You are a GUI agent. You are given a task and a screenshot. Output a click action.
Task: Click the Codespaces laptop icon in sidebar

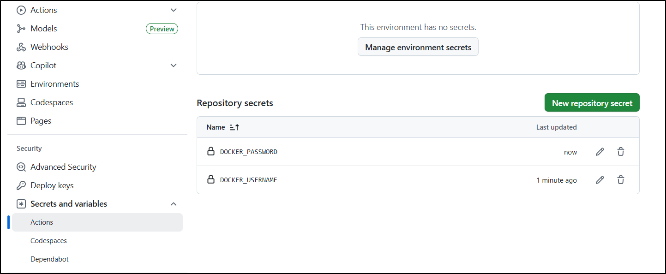click(21, 102)
